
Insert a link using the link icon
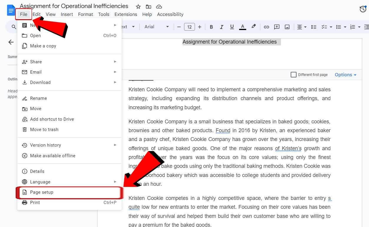point(266,27)
